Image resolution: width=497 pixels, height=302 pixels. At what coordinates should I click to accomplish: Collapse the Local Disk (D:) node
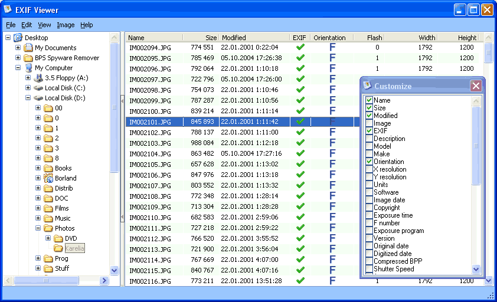click(28, 98)
